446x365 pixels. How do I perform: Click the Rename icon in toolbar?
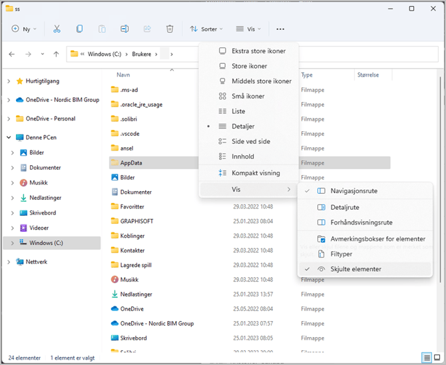click(124, 29)
